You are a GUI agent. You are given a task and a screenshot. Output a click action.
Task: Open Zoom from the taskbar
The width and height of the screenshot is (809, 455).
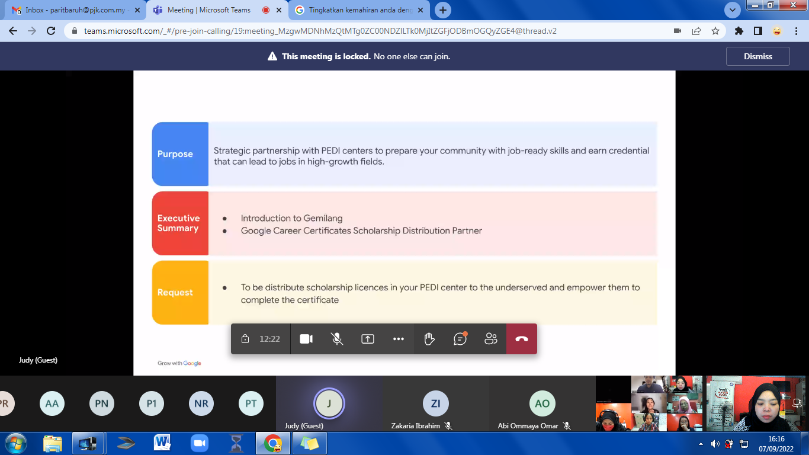(200, 443)
